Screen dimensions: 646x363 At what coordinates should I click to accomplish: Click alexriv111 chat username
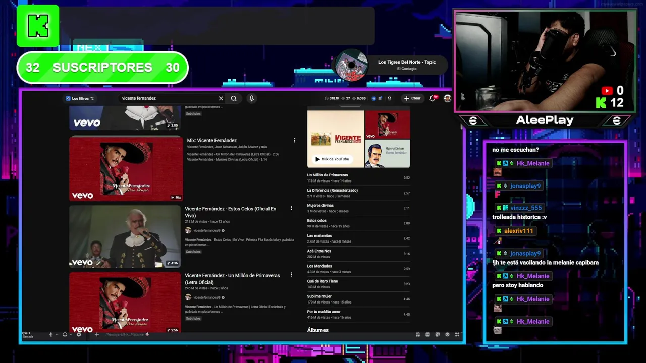tap(518, 231)
